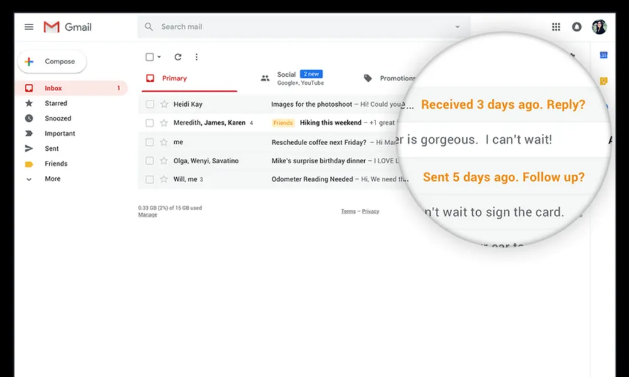Open the notifications bell
The height and width of the screenshot is (377, 629).
576,27
